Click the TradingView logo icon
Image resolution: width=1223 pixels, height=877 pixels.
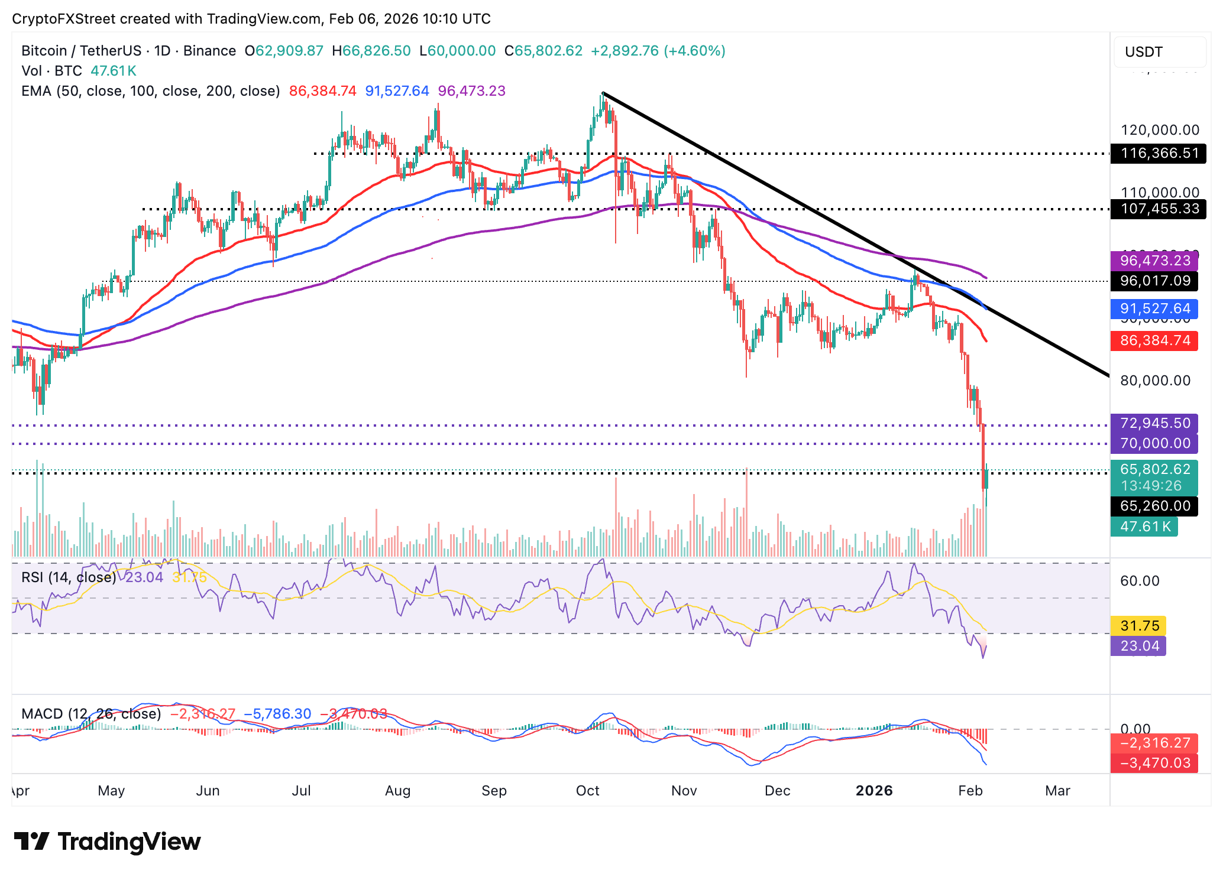point(31,841)
